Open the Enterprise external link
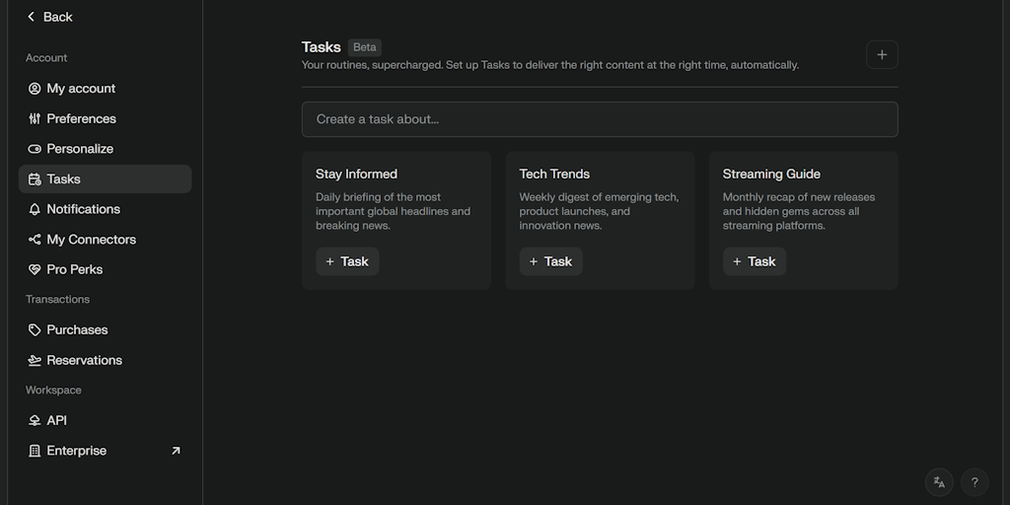 click(x=176, y=451)
